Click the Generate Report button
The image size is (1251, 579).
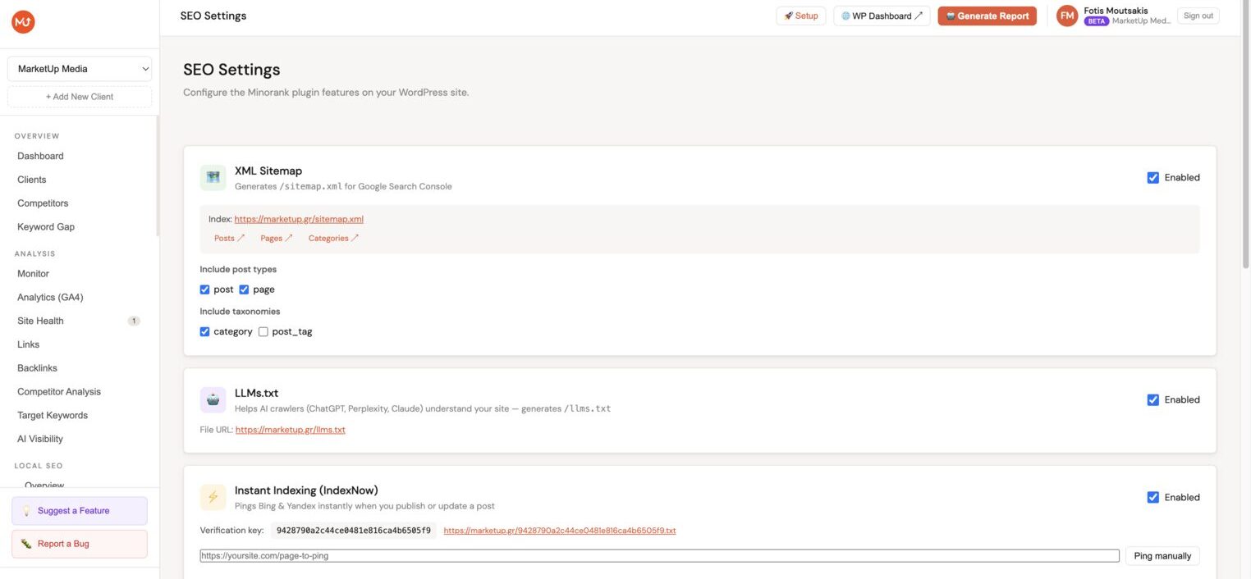tap(988, 16)
